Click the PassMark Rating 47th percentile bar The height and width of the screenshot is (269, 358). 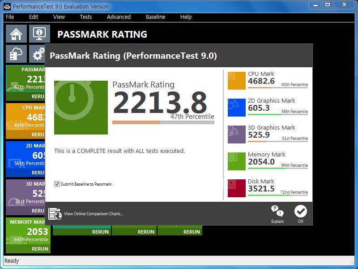[163, 122]
